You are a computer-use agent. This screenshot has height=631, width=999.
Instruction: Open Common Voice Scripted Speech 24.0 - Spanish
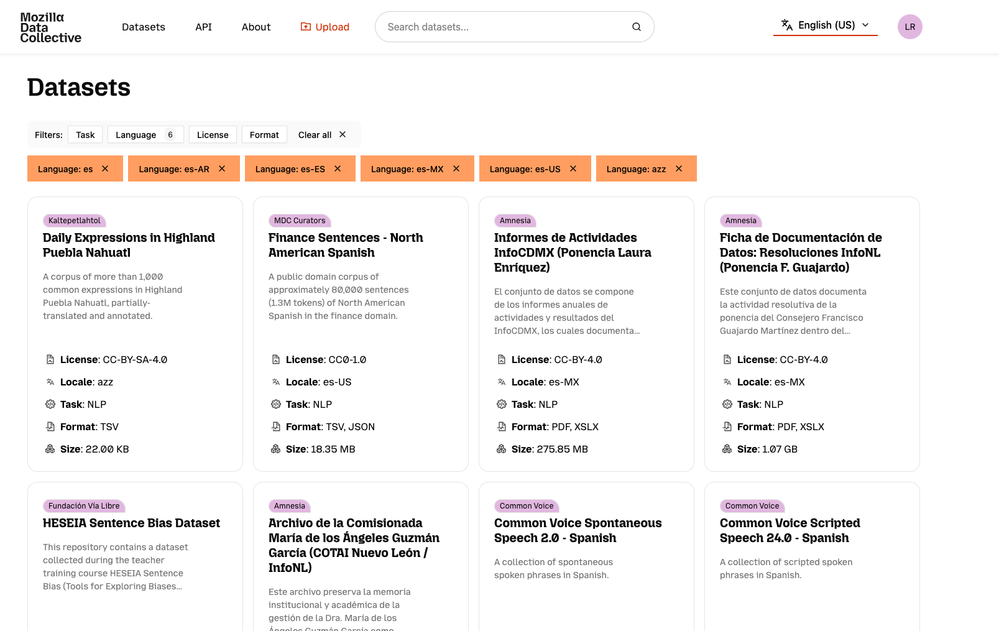click(x=790, y=530)
